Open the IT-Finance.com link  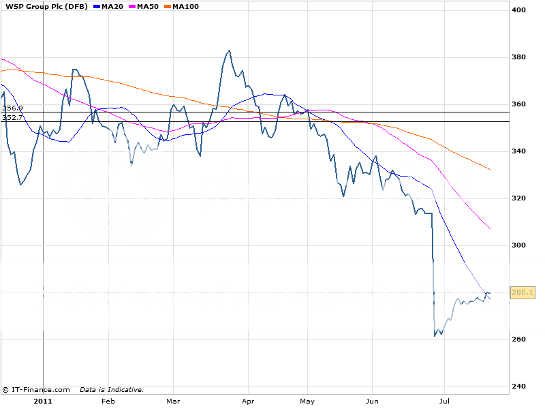[37, 391]
